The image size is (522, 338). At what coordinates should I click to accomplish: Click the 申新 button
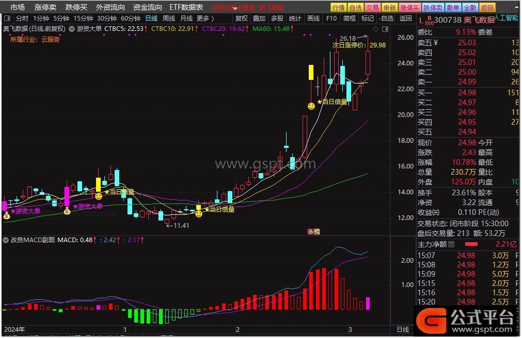coord(389,7)
